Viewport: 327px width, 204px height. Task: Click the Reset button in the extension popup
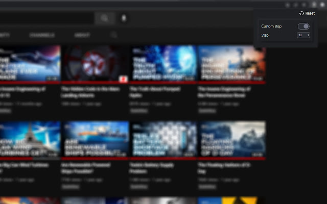307,13
